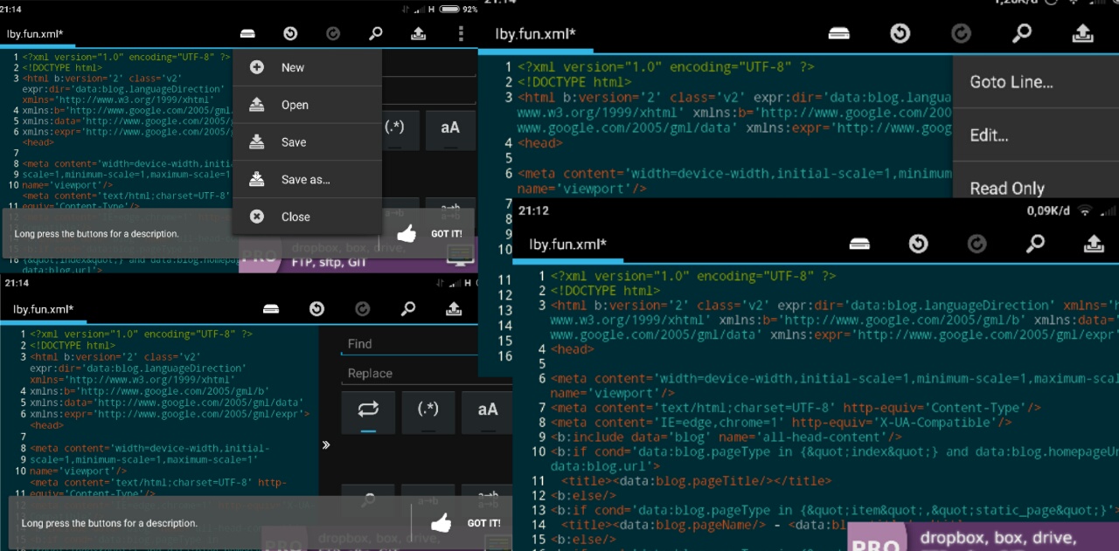The width and height of the screenshot is (1119, 551).
Task: Tap search magnifier in top-right screenshot
Action: (1021, 33)
